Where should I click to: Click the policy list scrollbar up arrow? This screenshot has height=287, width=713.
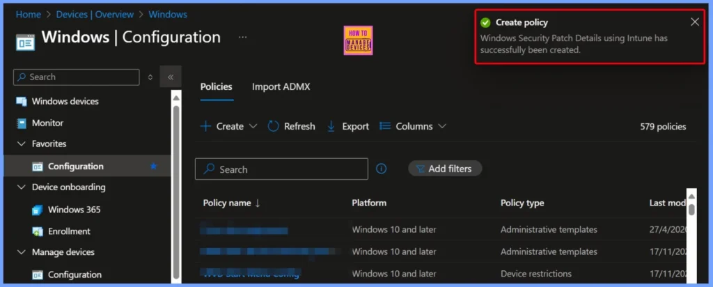(x=691, y=196)
